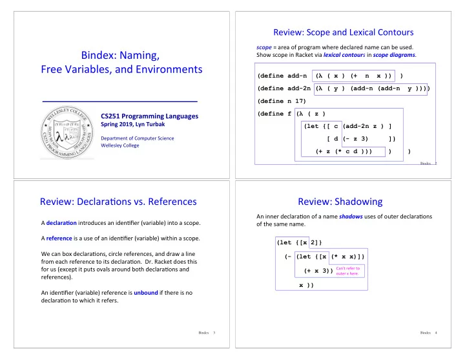Select the 'Review: Declarations vs. References' title
The image size is (465, 360).
[x=118, y=202]
